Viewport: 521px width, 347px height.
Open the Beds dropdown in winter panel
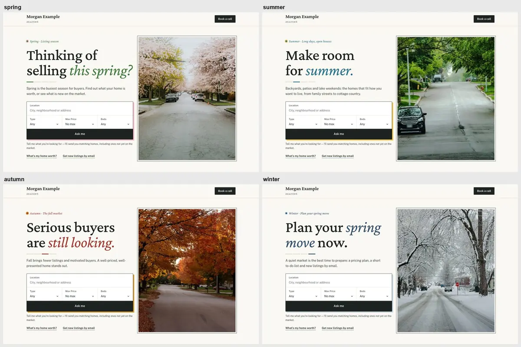tap(374, 294)
